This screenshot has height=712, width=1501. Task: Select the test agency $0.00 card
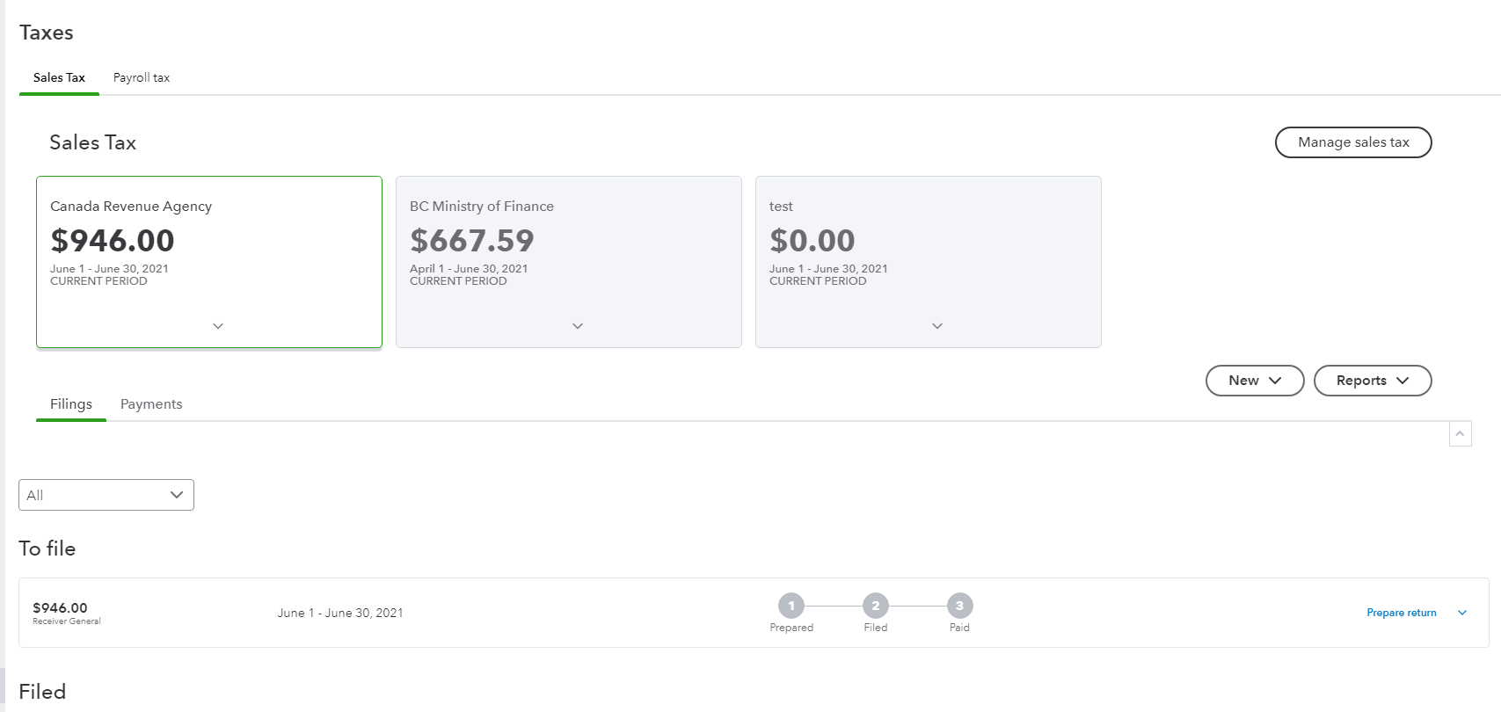(x=928, y=246)
